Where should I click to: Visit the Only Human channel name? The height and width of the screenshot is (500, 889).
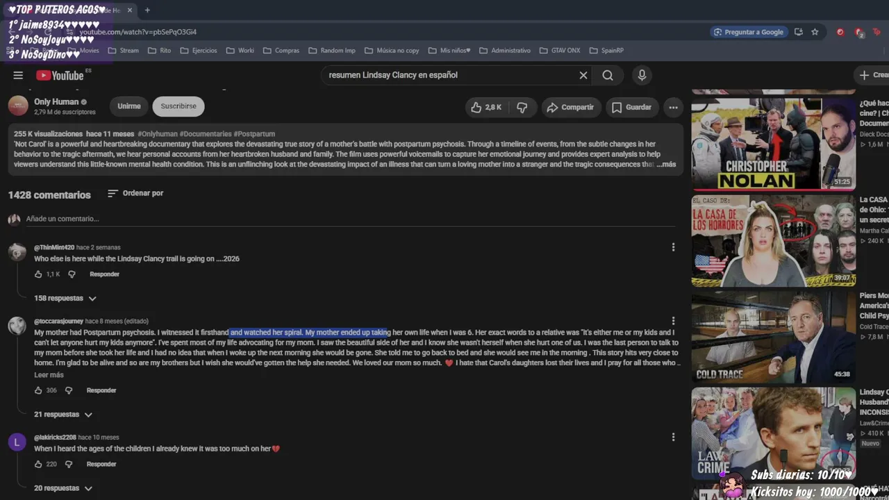56,101
